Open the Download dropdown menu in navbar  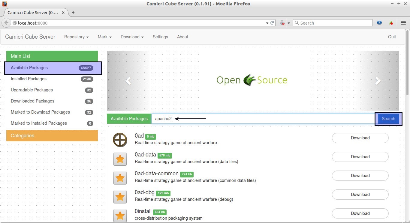(x=132, y=37)
